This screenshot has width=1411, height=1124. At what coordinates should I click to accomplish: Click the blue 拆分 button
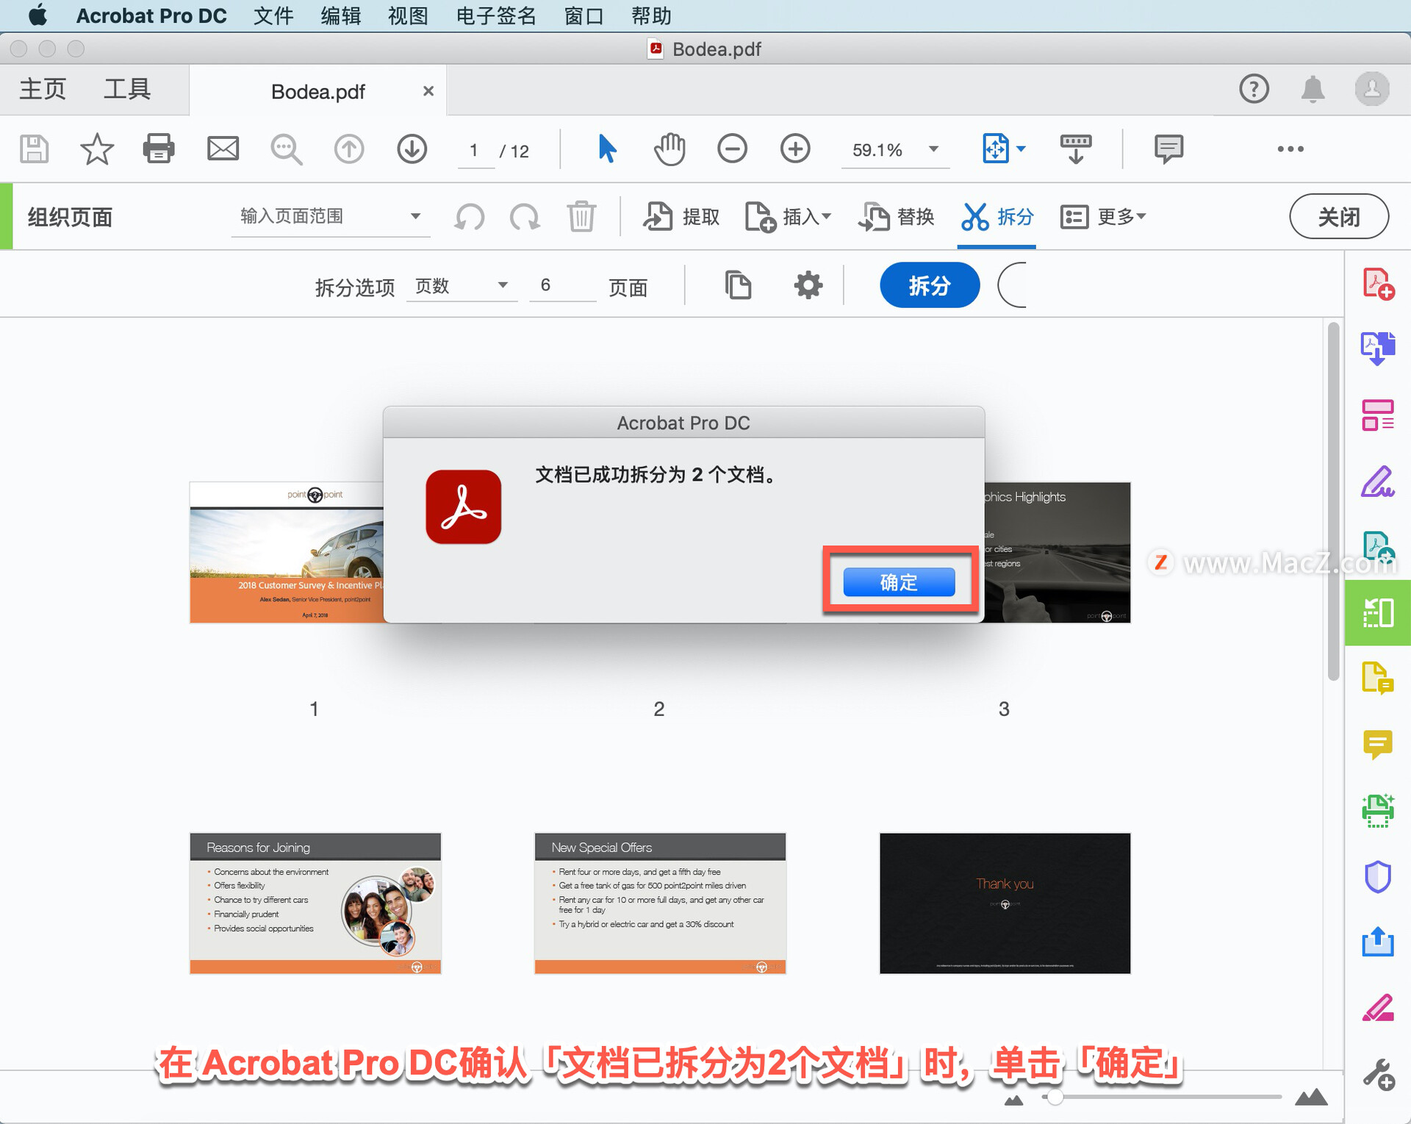[x=929, y=285]
